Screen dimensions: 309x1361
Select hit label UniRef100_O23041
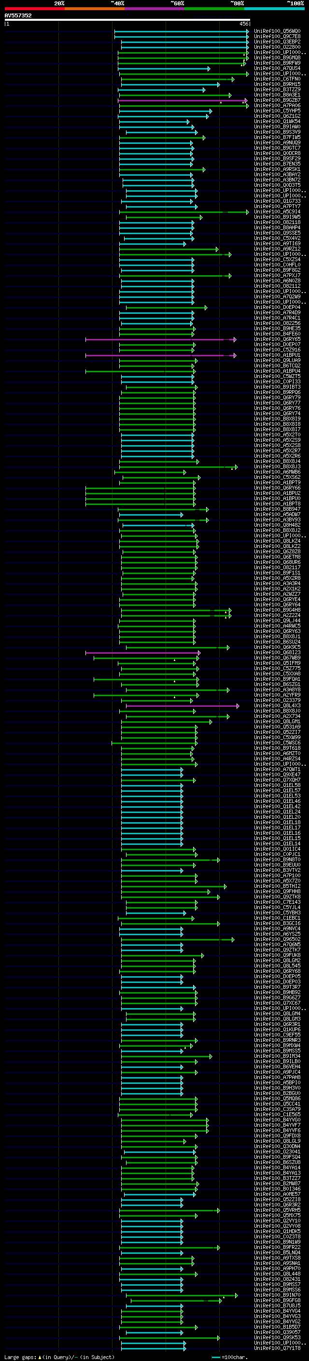[x=277, y=1152]
